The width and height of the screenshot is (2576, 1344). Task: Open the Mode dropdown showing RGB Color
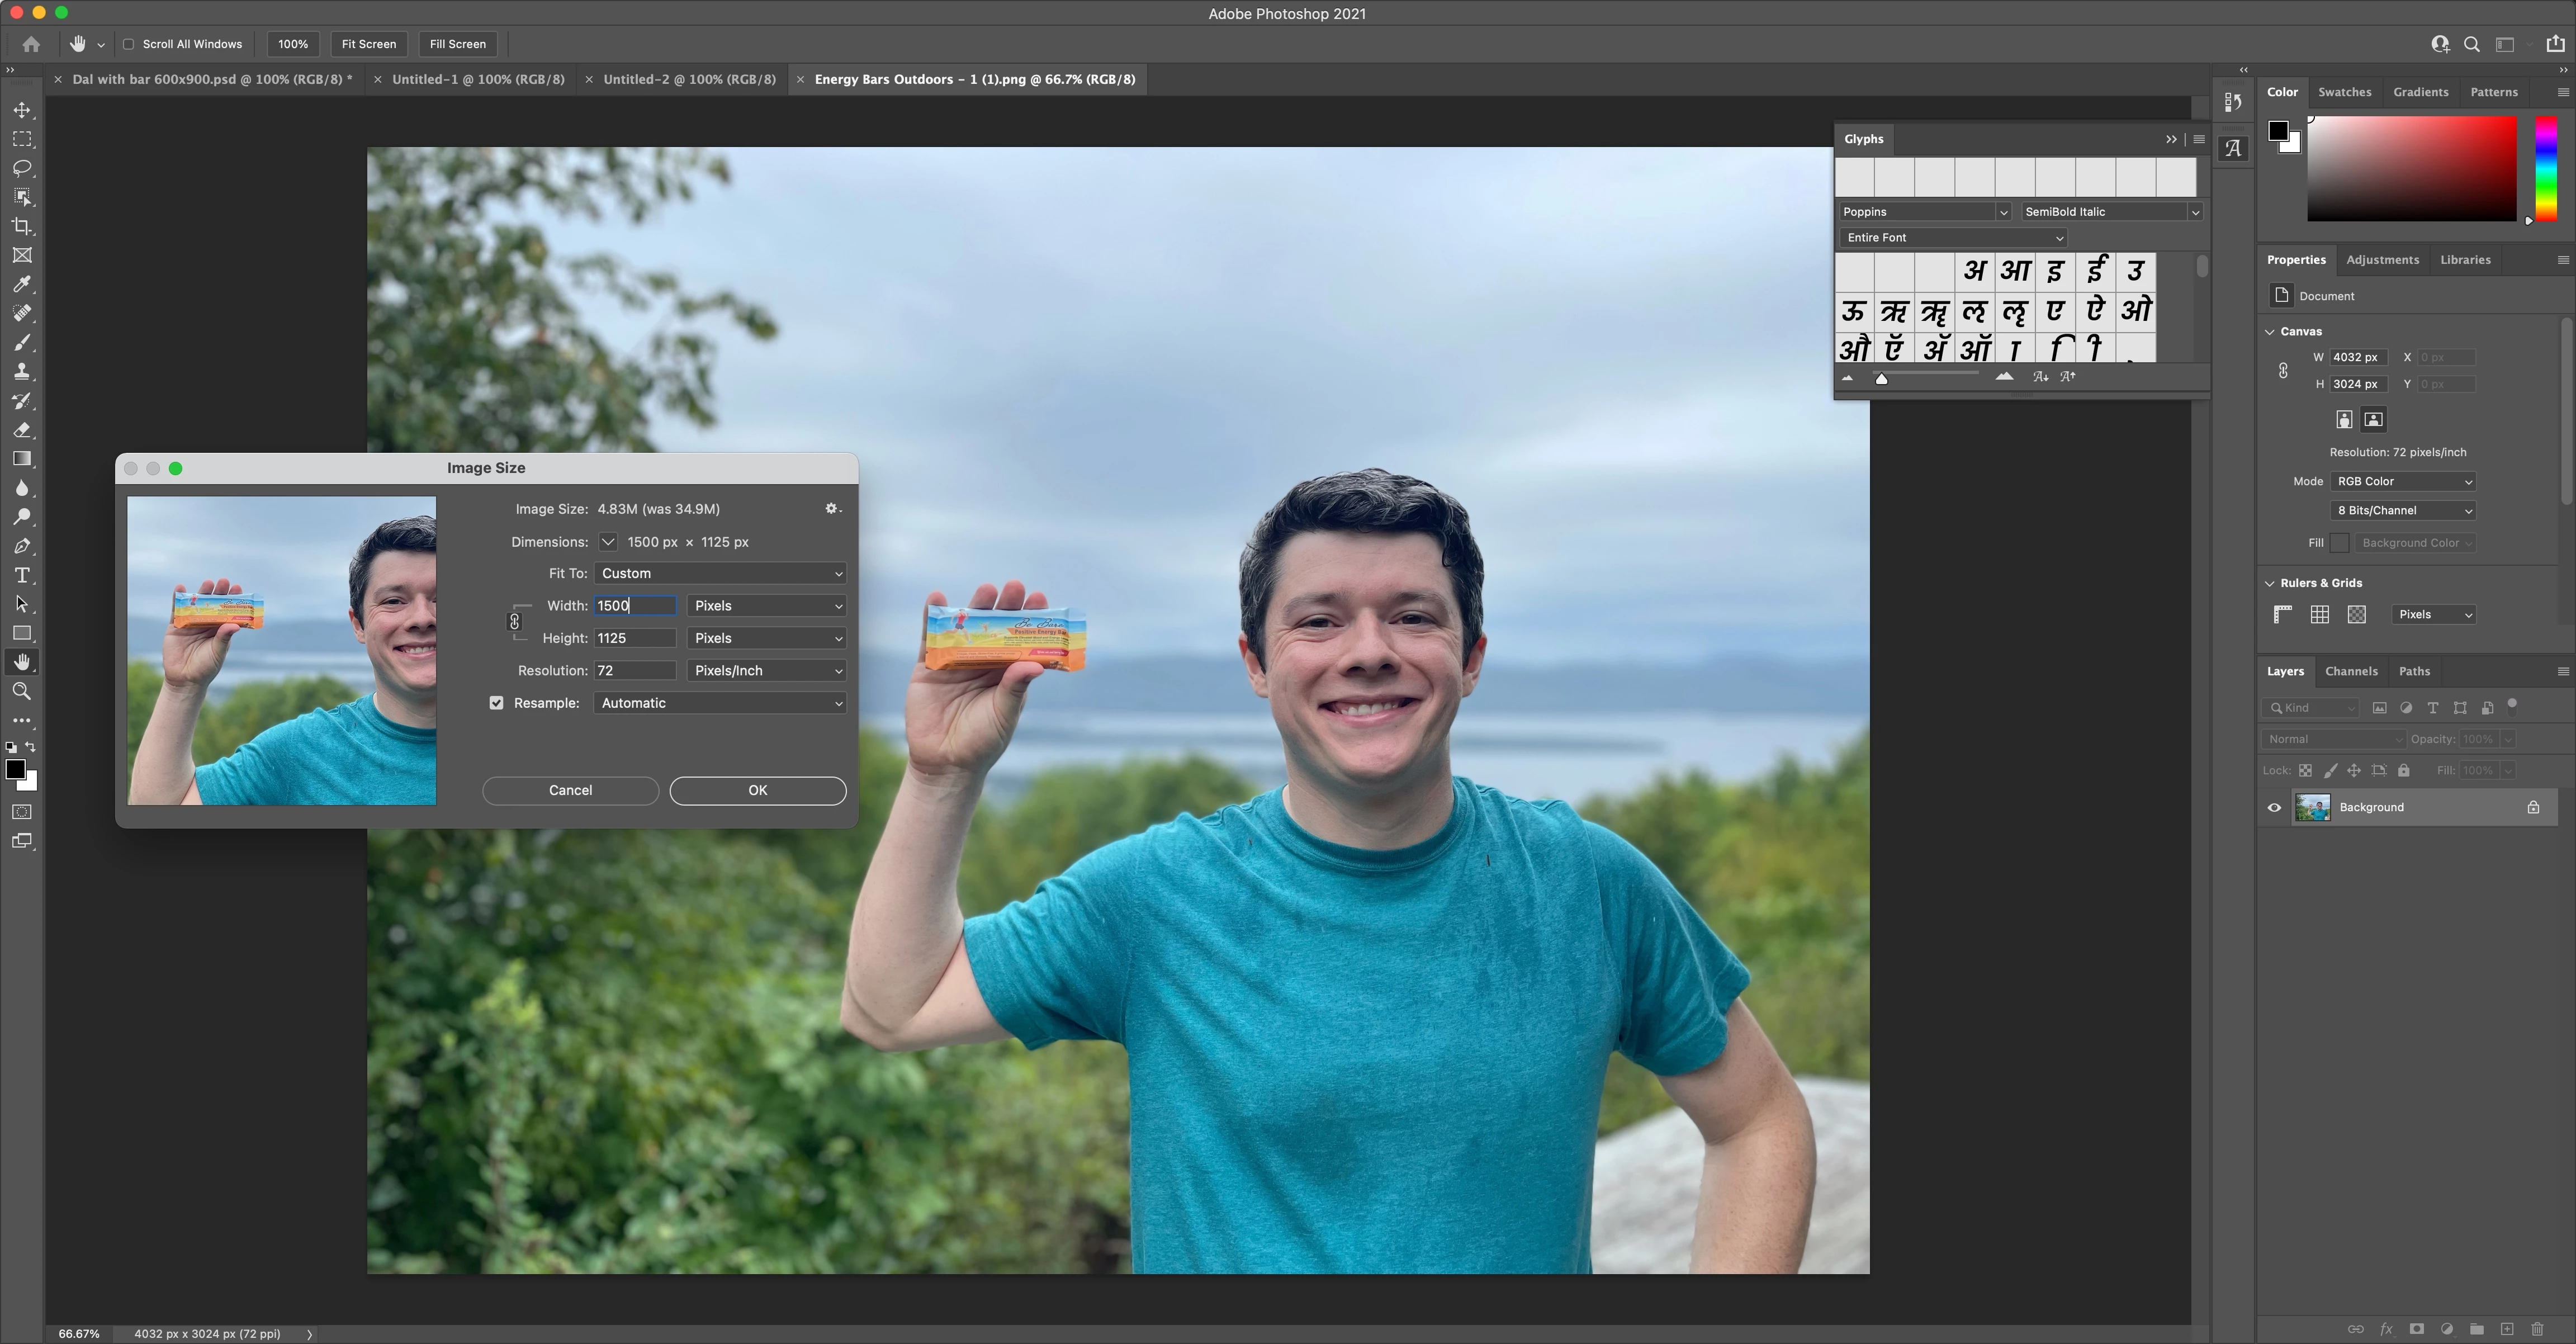click(x=2402, y=481)
